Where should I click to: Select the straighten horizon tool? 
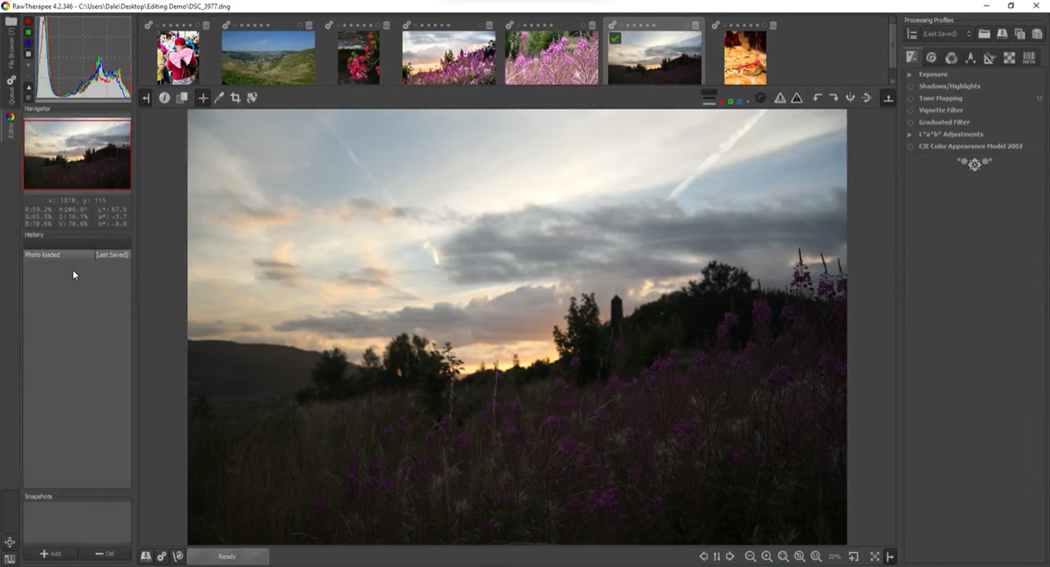point(252,98)
